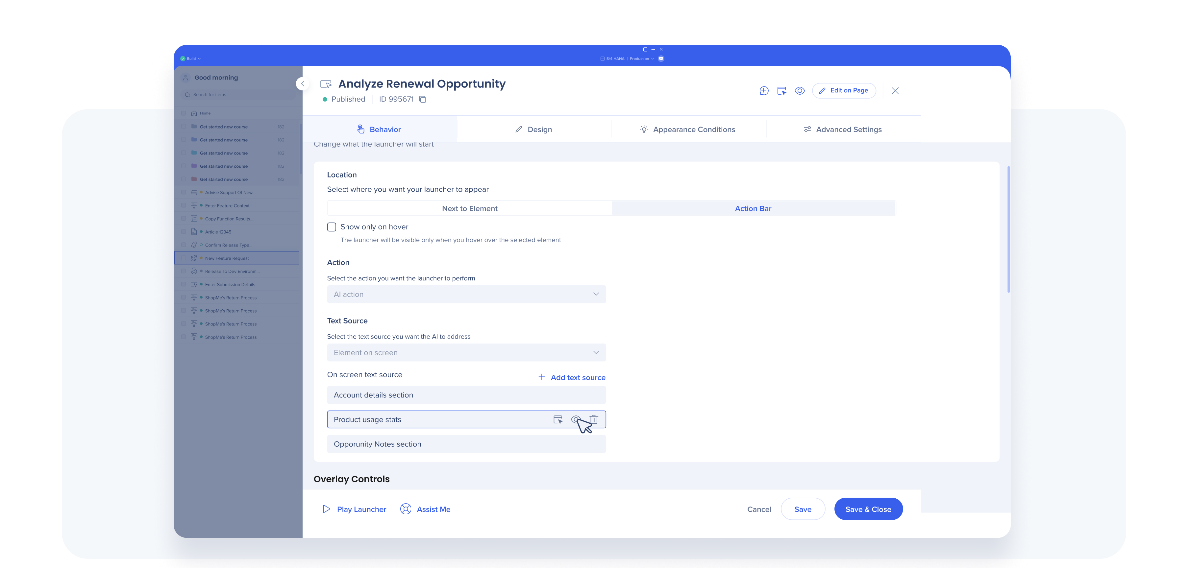Open the AI action dropdown
1188x568 pixels.
(466, 294)
